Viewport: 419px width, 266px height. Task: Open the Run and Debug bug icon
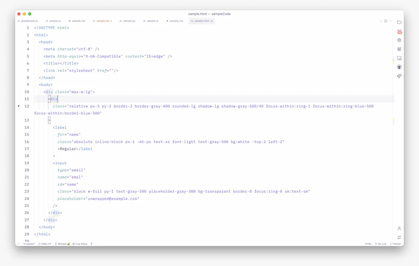(399, 40)
